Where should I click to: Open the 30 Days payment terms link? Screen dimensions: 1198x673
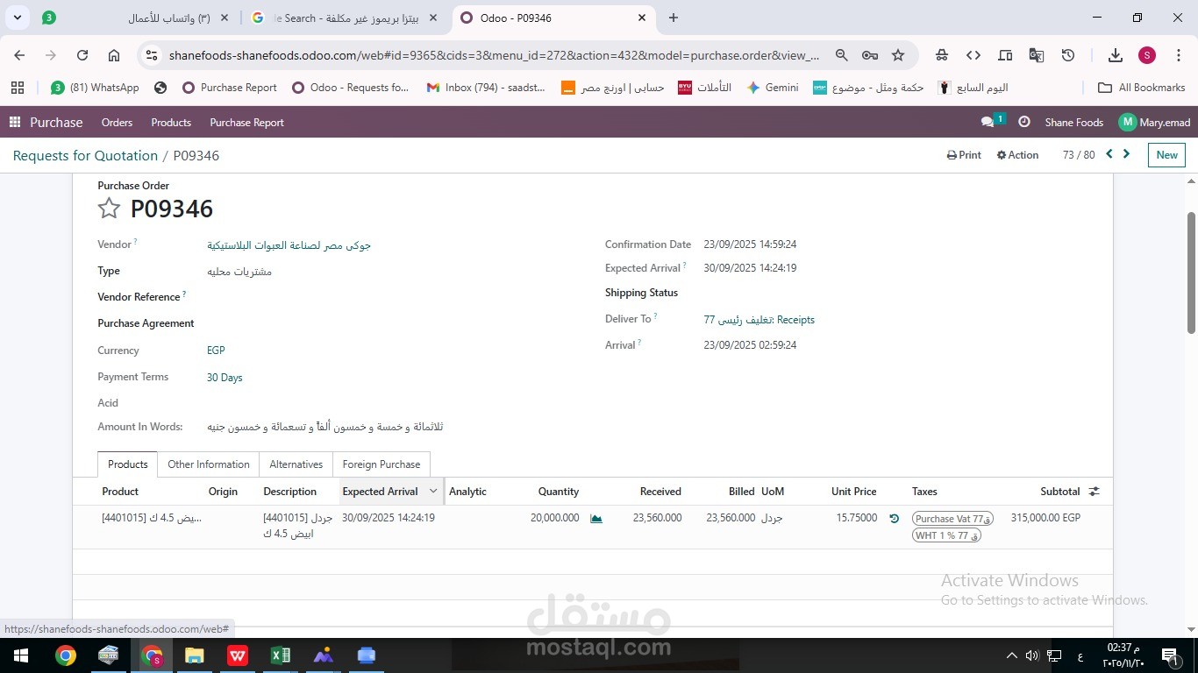pos(224,377)
